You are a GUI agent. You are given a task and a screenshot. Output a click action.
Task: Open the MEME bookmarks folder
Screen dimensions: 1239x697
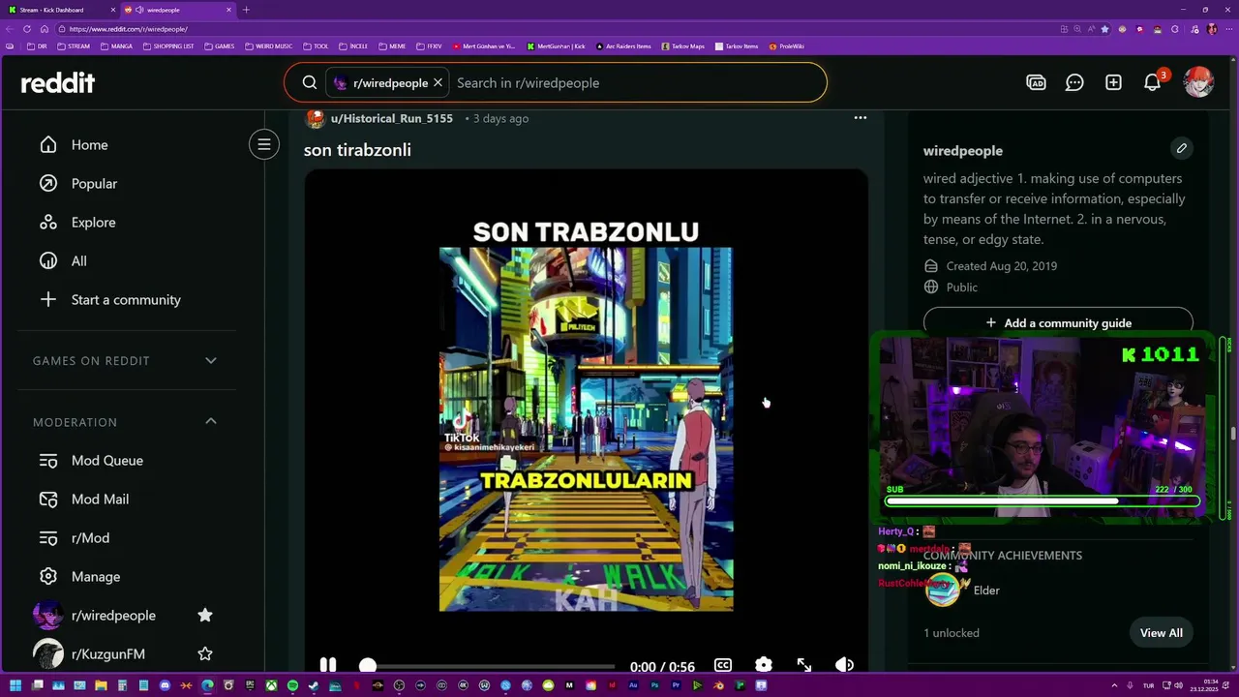[392, 46]
